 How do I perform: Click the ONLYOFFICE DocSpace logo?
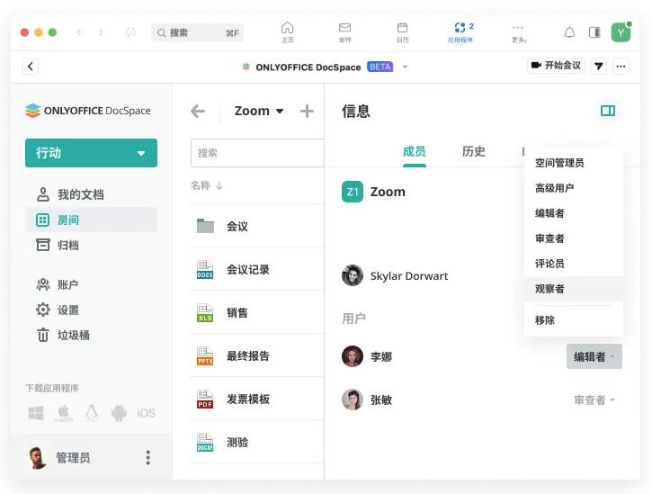tap(88, 111)
